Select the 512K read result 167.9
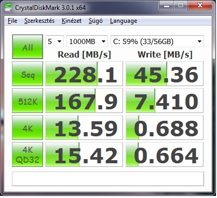The image size is (217, 198). point(84,101)
